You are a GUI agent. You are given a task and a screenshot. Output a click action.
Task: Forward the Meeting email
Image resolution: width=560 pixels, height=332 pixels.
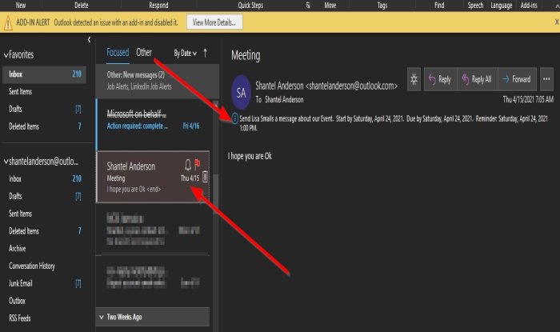[517, 79]
